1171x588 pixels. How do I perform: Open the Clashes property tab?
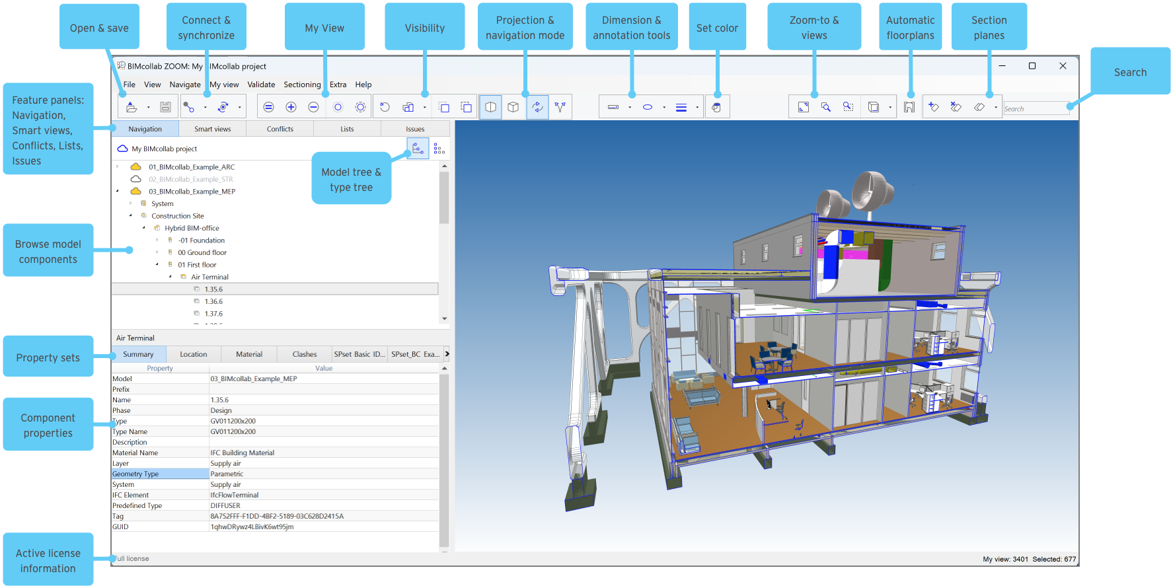[x=305, y=354]
